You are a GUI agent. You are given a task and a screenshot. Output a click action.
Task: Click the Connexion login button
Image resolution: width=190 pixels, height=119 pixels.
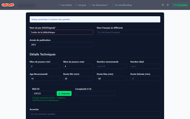180,5
